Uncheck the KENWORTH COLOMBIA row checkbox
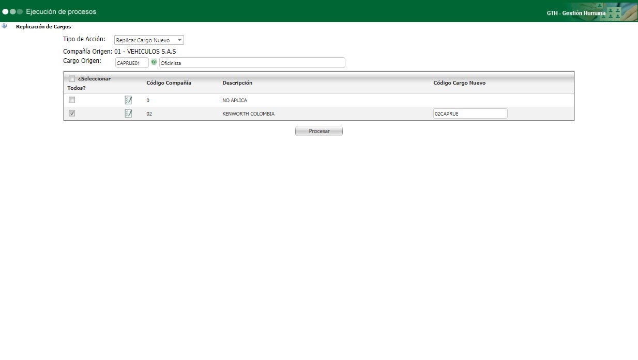The width and height of the screenshot is (638, 360). [x=72, y=113]
